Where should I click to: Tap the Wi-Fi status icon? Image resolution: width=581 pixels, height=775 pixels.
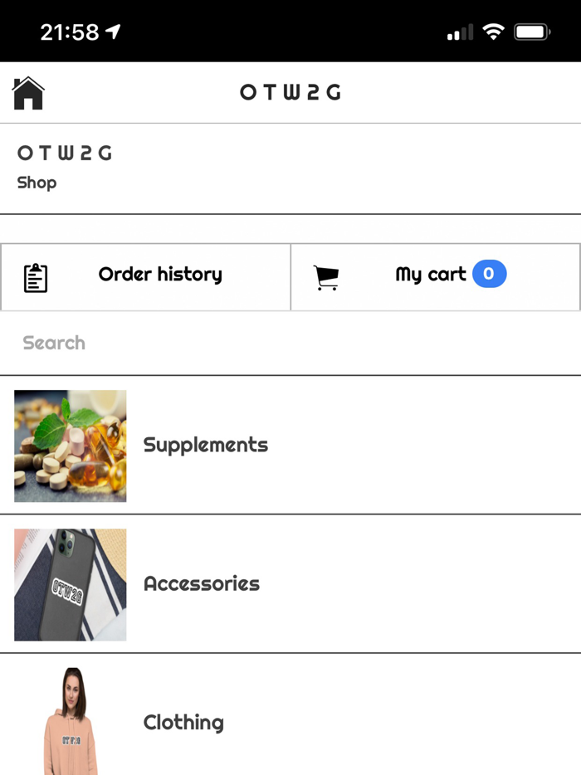(x=493, y=32)
